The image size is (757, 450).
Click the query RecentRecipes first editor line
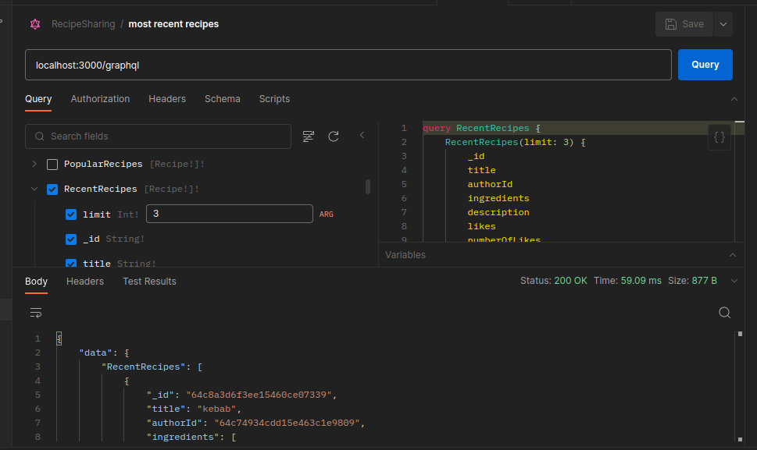coord(481,128)
